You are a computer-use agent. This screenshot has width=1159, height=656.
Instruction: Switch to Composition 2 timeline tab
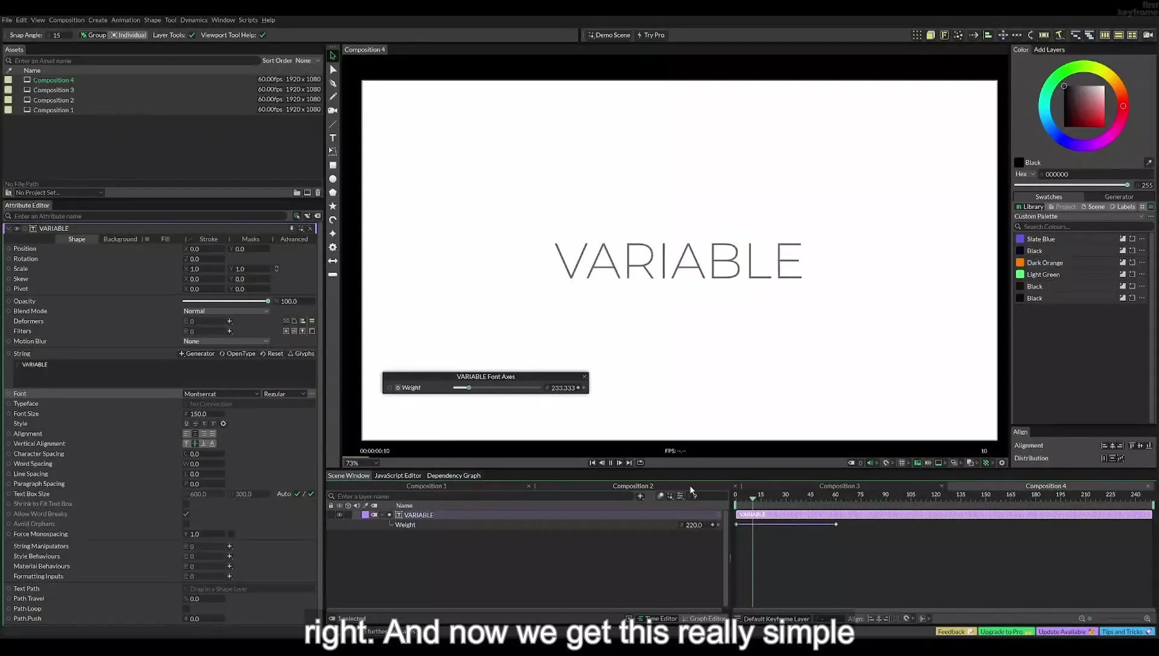tap(633, 486)
